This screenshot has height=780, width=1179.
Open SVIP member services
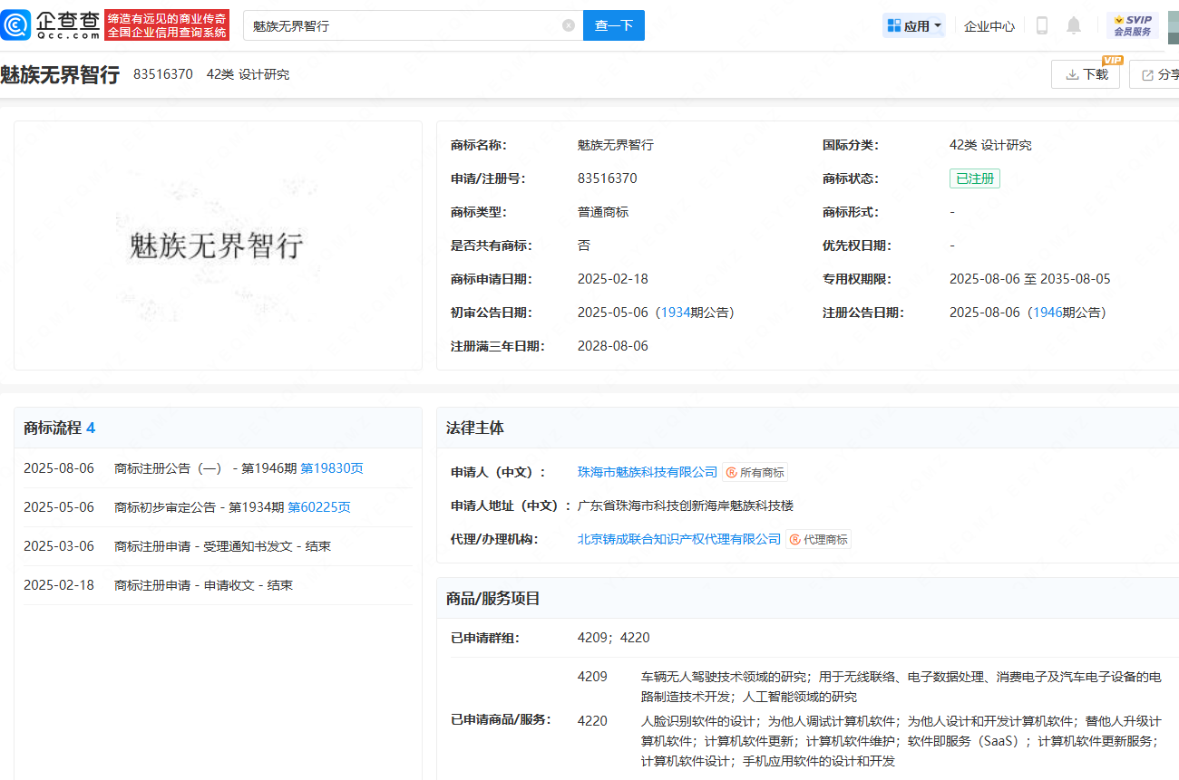point(1132,25)
